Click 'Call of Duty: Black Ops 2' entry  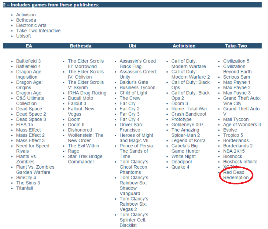(x=190, y=96)
